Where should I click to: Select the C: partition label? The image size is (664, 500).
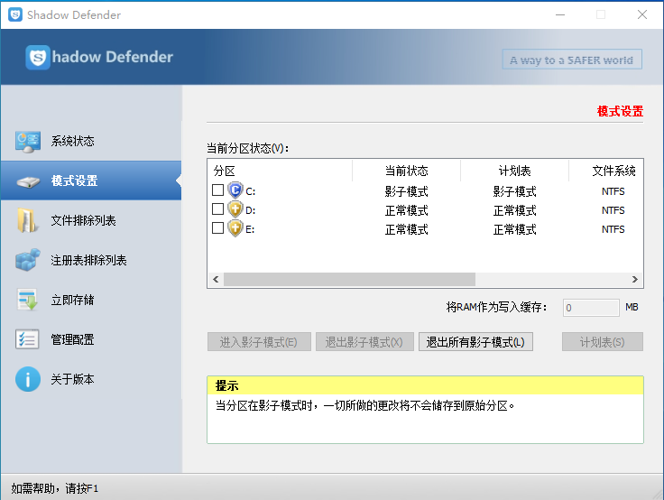(x=250, y=191)
